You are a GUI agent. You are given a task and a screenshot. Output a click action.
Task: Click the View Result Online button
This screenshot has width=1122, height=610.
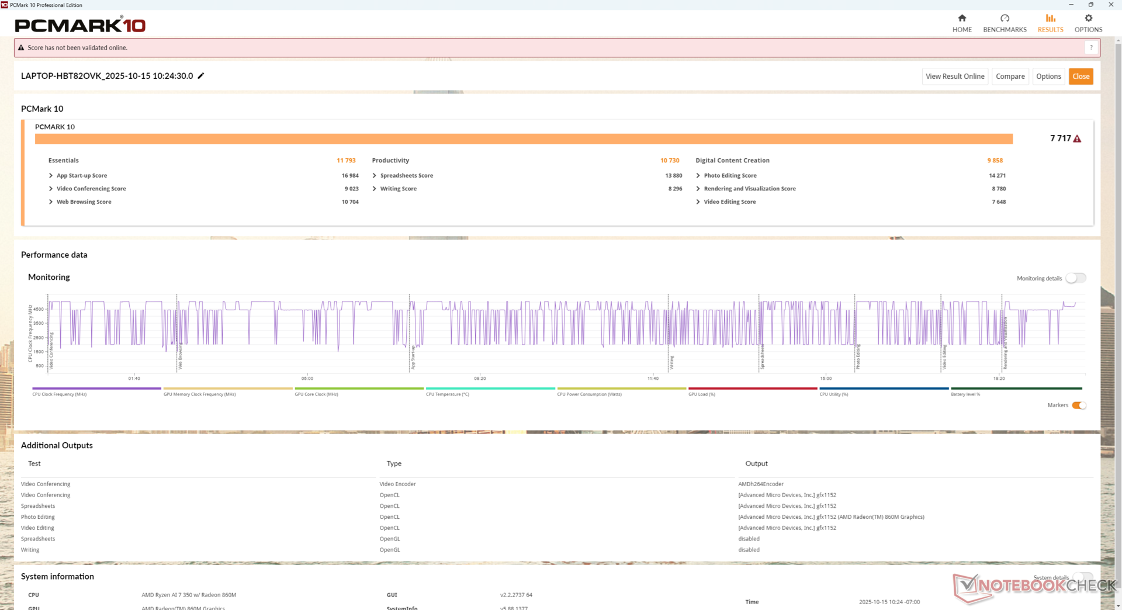955,77
